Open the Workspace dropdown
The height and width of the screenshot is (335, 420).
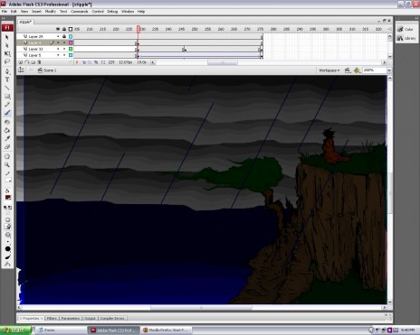329,70
